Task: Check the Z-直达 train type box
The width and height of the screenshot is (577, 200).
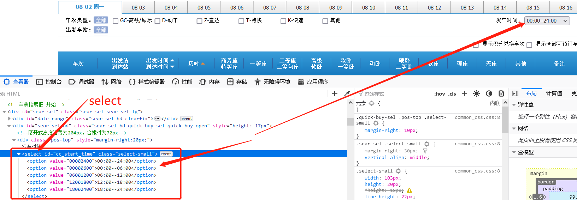Action: click(200, 21)
